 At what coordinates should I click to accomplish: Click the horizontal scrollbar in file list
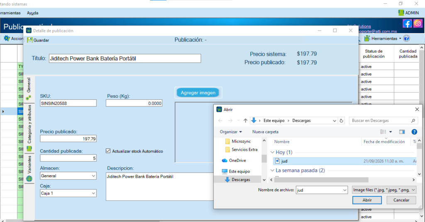point(321,180)
